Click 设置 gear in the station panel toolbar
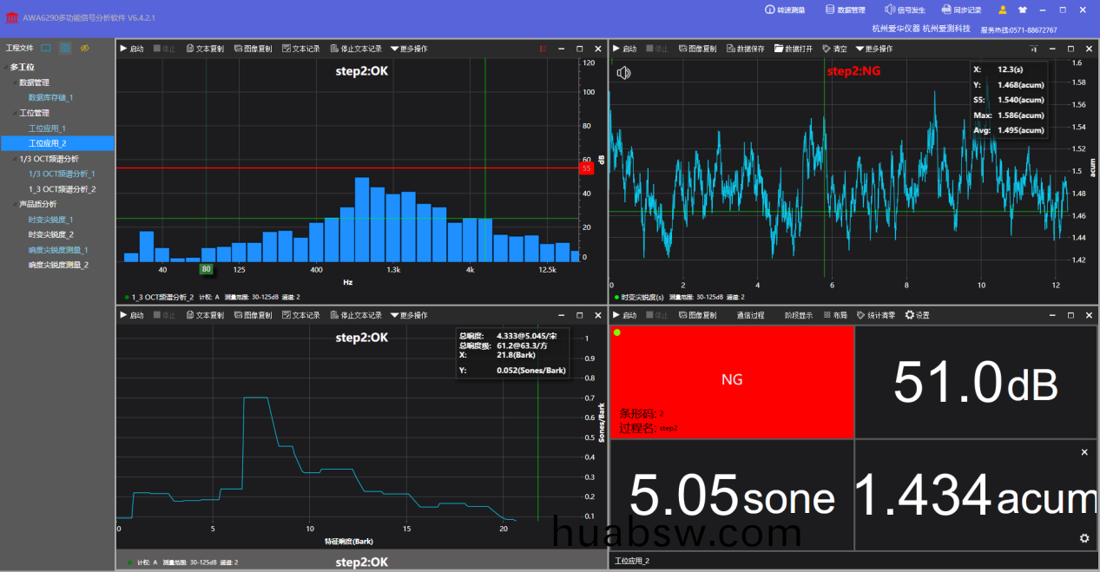Screen dimensions: 1100x572 click(x=910, y=315)
